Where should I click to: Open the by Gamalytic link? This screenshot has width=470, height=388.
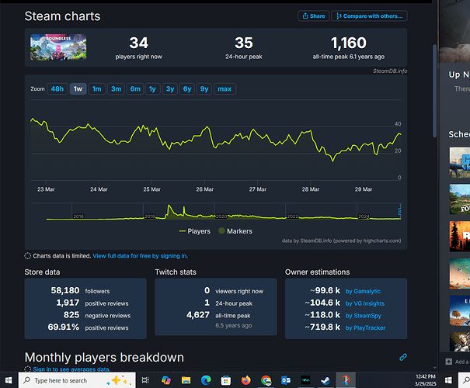pyautogui.click(x=363, y=291)
